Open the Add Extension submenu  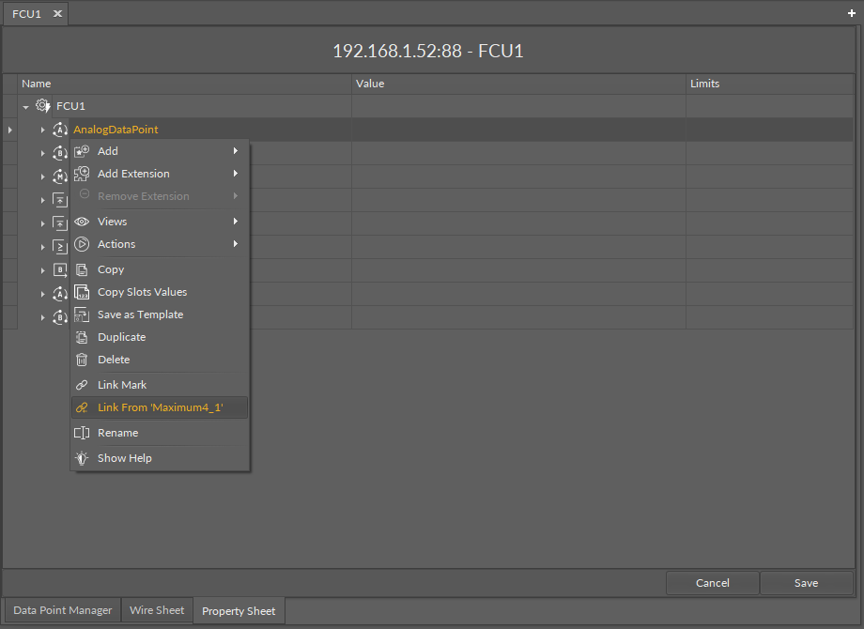[133, 174]
